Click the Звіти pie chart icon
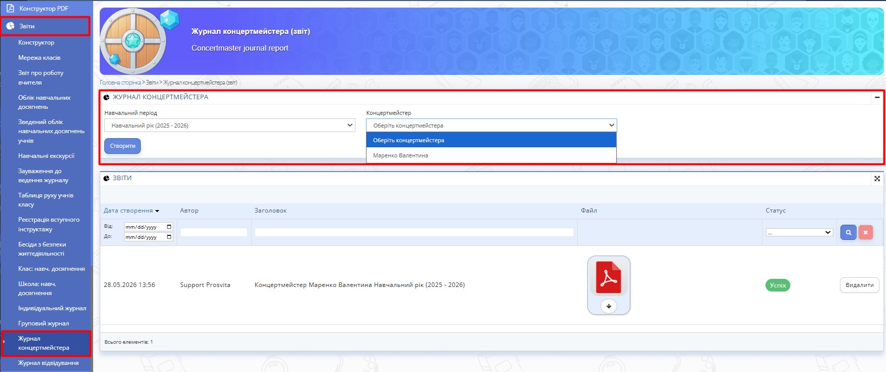886x372 pixels. [x=10, y=26]
